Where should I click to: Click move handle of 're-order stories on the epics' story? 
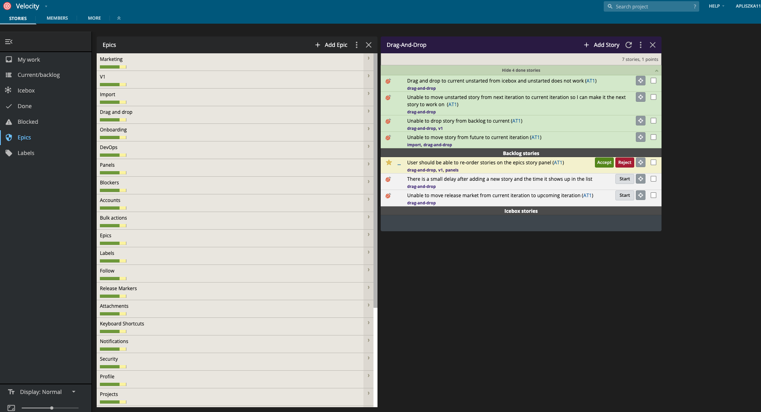(x=641, y=162)
